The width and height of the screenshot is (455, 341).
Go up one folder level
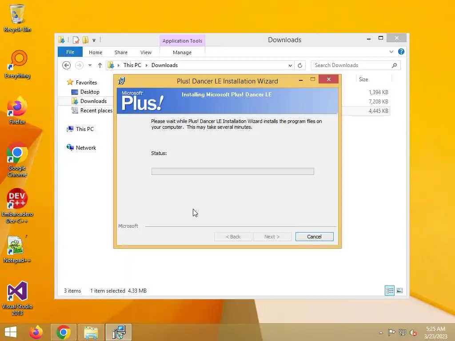pos(100,65)
